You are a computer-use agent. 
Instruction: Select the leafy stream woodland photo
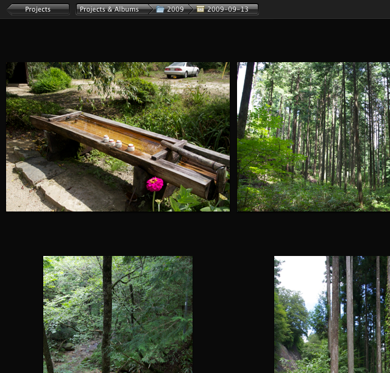[x=118, y=314]
